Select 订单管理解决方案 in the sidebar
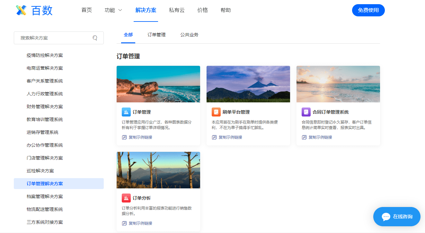This screenshot has height=233, width=425. click(59, 184)
